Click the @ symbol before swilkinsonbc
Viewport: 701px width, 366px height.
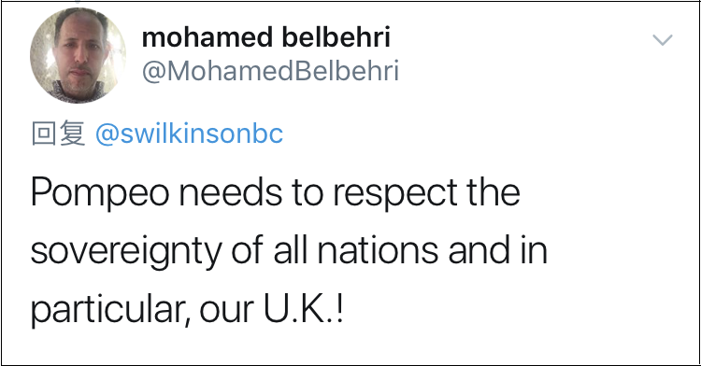click(x=107, y=134)
